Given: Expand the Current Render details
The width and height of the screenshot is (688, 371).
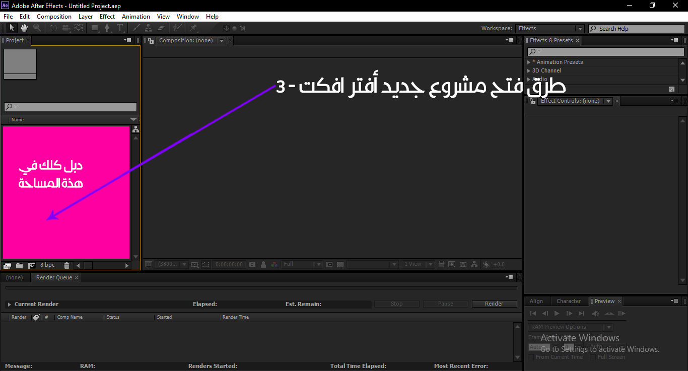Looking at the screenshot, I should click(x=9, y=304).
